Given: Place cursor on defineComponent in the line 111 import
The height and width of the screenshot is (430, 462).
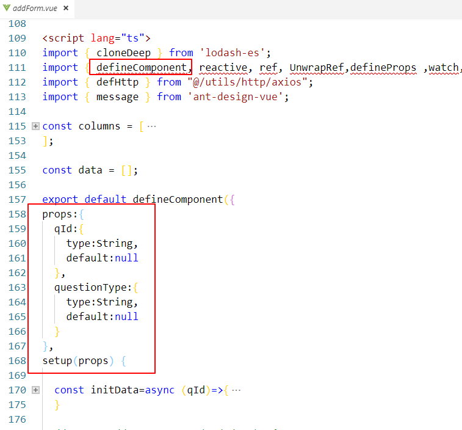Looking at the screenshot, I should pos(141,67).
